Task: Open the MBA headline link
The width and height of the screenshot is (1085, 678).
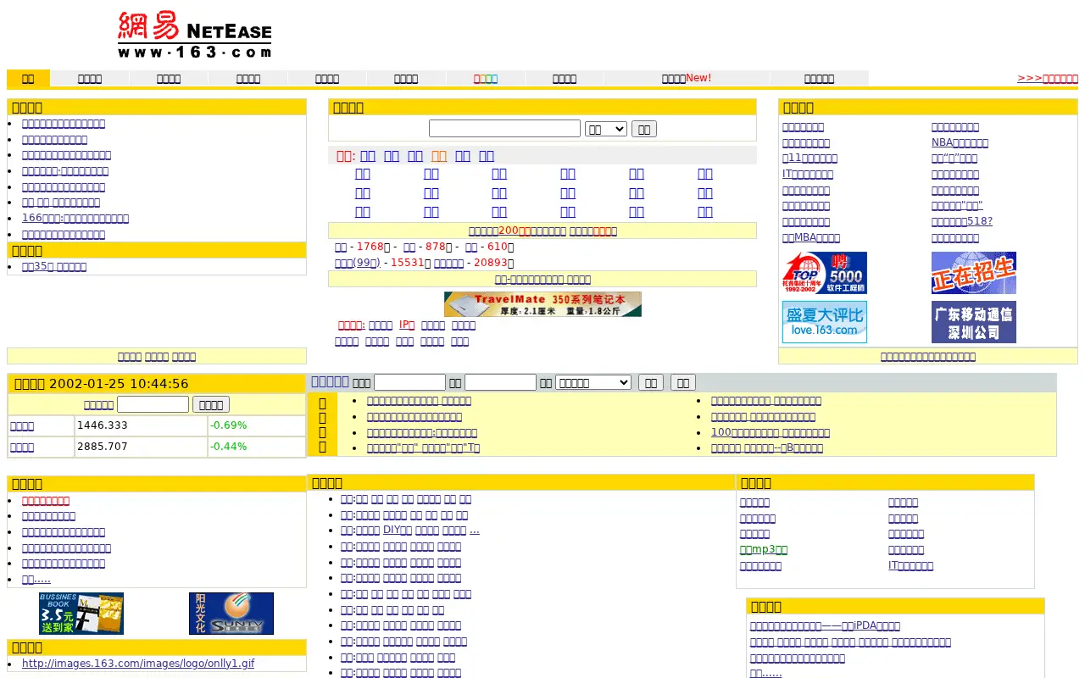Action: [x=811, y=237]
